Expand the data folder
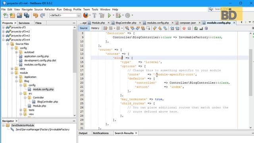The width and height of the screenshot is (254, 143). 12,69
